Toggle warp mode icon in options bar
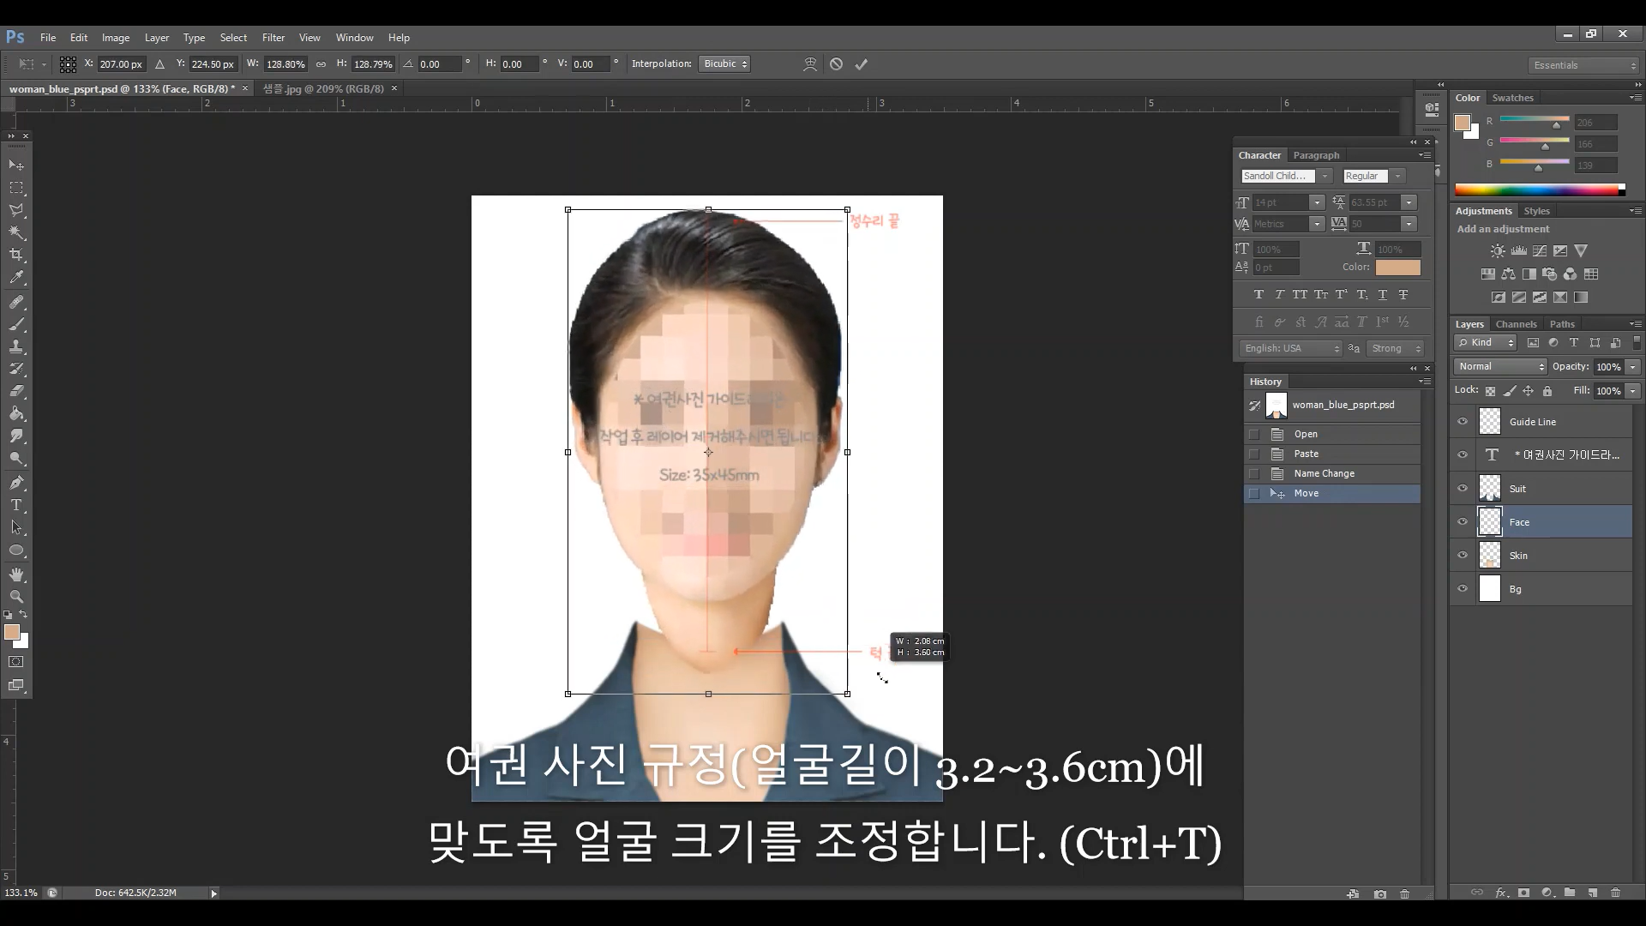This screenshot has height=926, width=1646. point(809,64)
